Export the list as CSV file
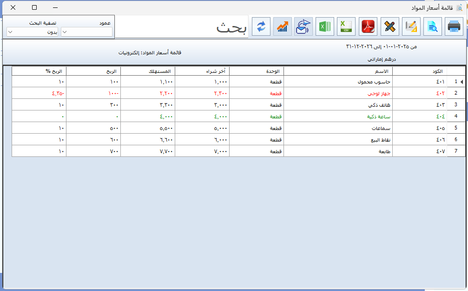Image resolution: width=468 pixels, height=291 pixels. (x=347, y=27)
